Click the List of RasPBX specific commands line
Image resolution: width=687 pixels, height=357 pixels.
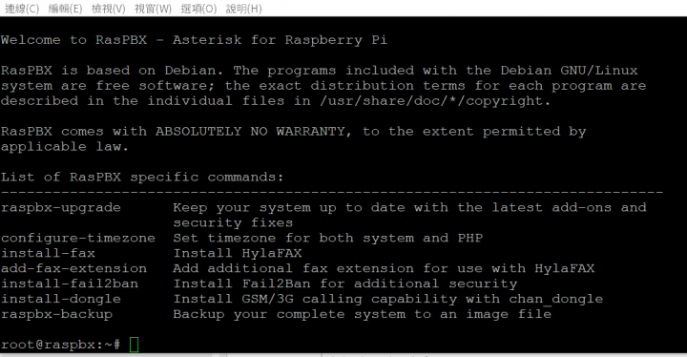[x=142, y=178]
